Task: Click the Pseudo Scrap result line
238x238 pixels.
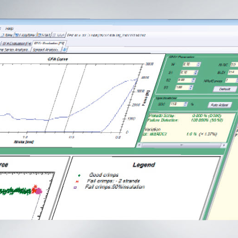Action: (185, 116)
